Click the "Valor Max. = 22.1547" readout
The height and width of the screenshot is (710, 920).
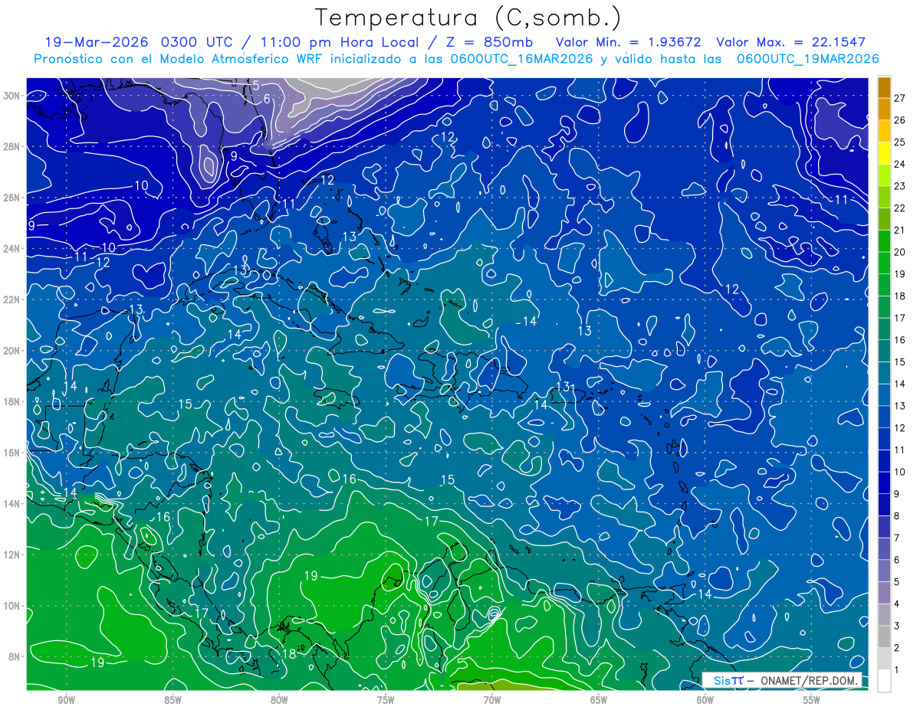tap(790, 42)
